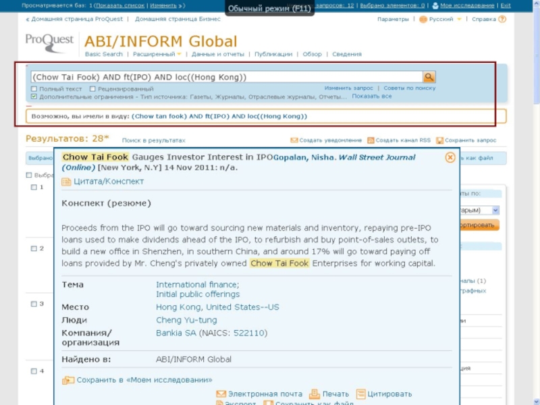Click the Цитата/Конспект icon
540x405 pixels.
66,182
